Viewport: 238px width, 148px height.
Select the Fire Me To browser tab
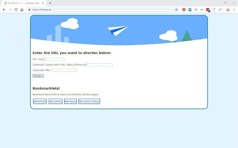[x=24, y=3]
